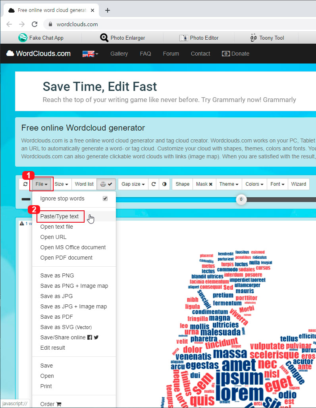Click the warning triangle icon
The width and height of the screenshot is (316, 408).
point(22,223)
